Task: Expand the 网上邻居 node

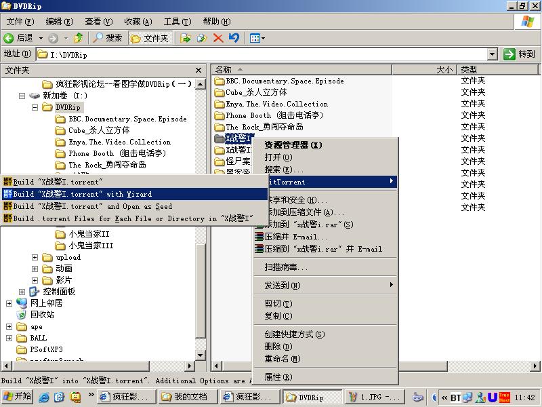Action: coord(9,303)
